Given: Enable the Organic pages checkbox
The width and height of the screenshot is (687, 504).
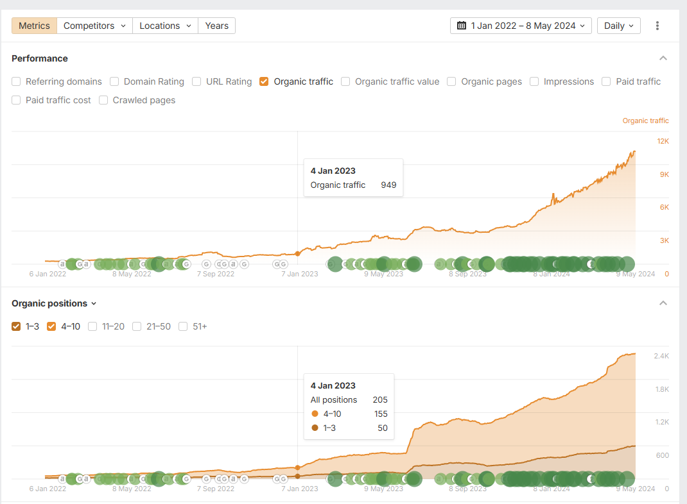Looking at the screenshot, I should (451, 82).
